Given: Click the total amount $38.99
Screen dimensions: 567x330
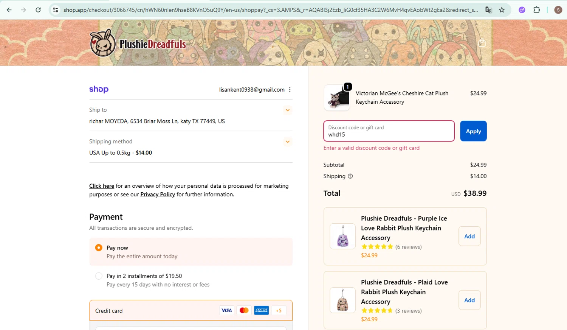Looking at the screenshot, I should pyautogui.click(x=475, y=193).
